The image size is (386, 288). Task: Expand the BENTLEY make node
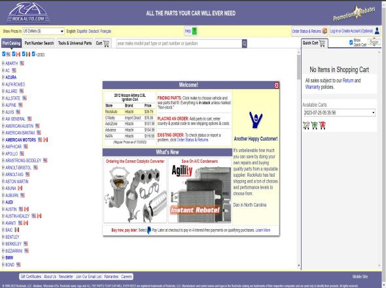3,237
